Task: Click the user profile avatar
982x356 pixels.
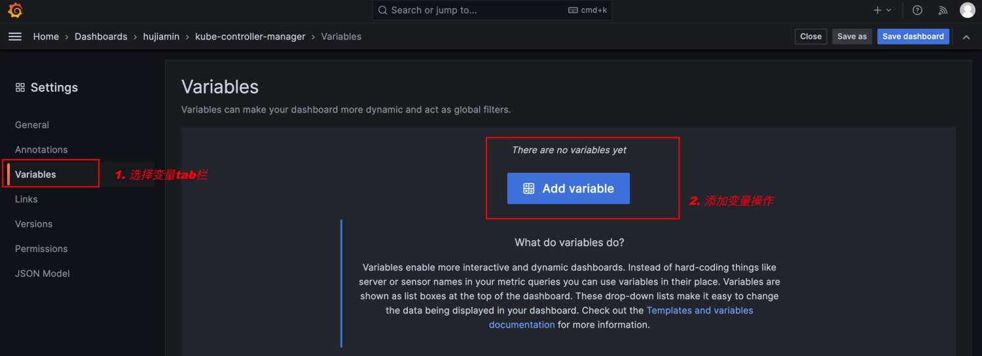Action: (967, 10)
